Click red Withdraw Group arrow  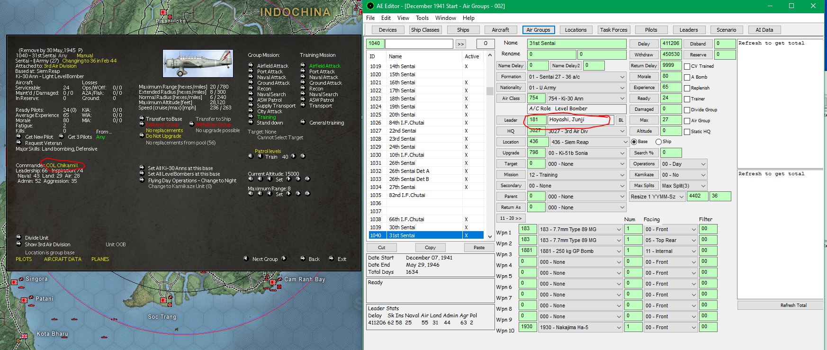pyautogui.click(x=191, y=125)
